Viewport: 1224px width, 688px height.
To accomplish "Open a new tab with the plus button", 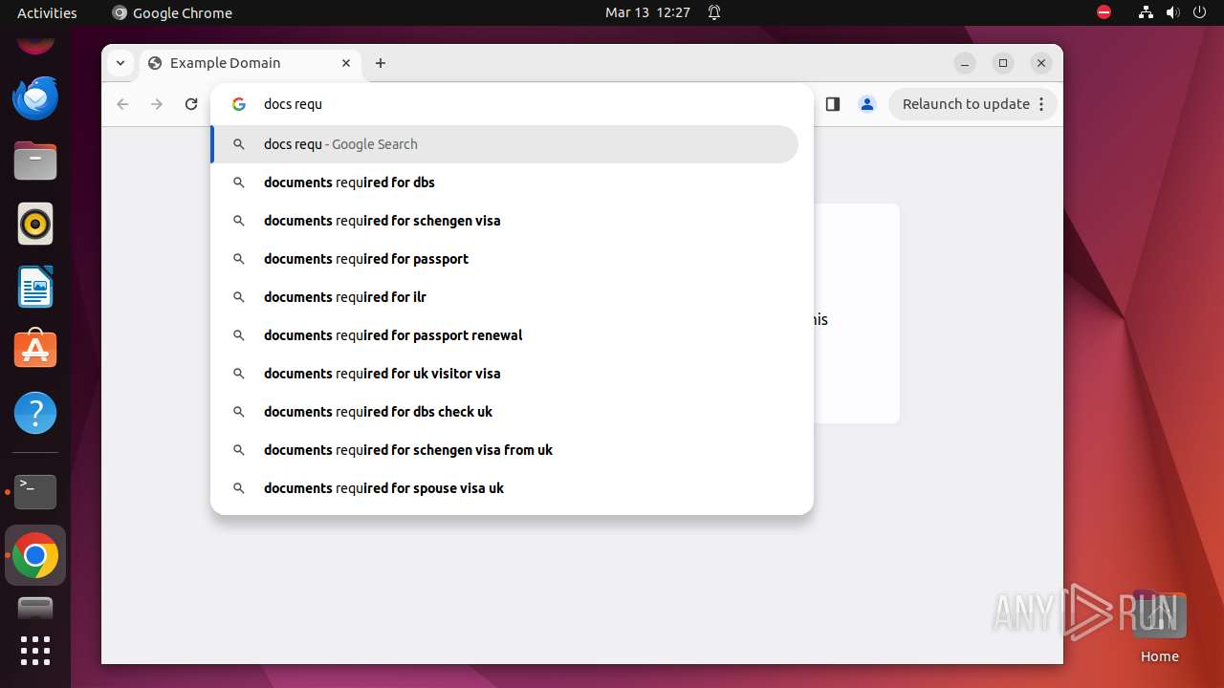I will click(381, 63).
